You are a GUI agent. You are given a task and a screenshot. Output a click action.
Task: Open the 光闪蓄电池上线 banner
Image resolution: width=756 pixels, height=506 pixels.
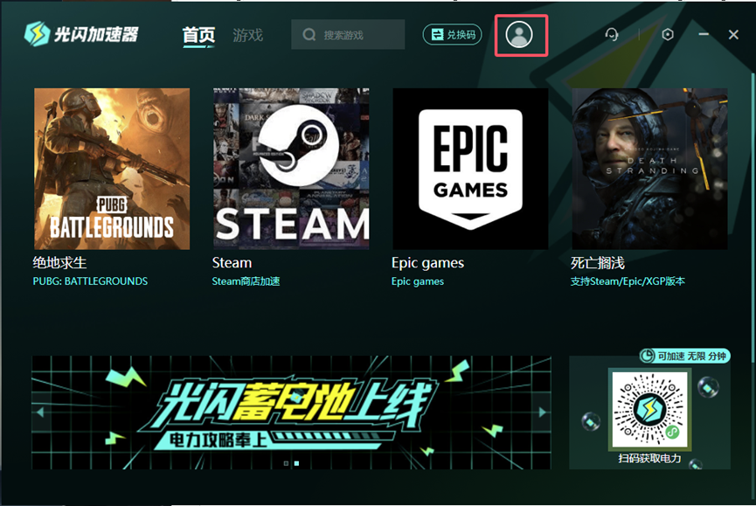291,412
